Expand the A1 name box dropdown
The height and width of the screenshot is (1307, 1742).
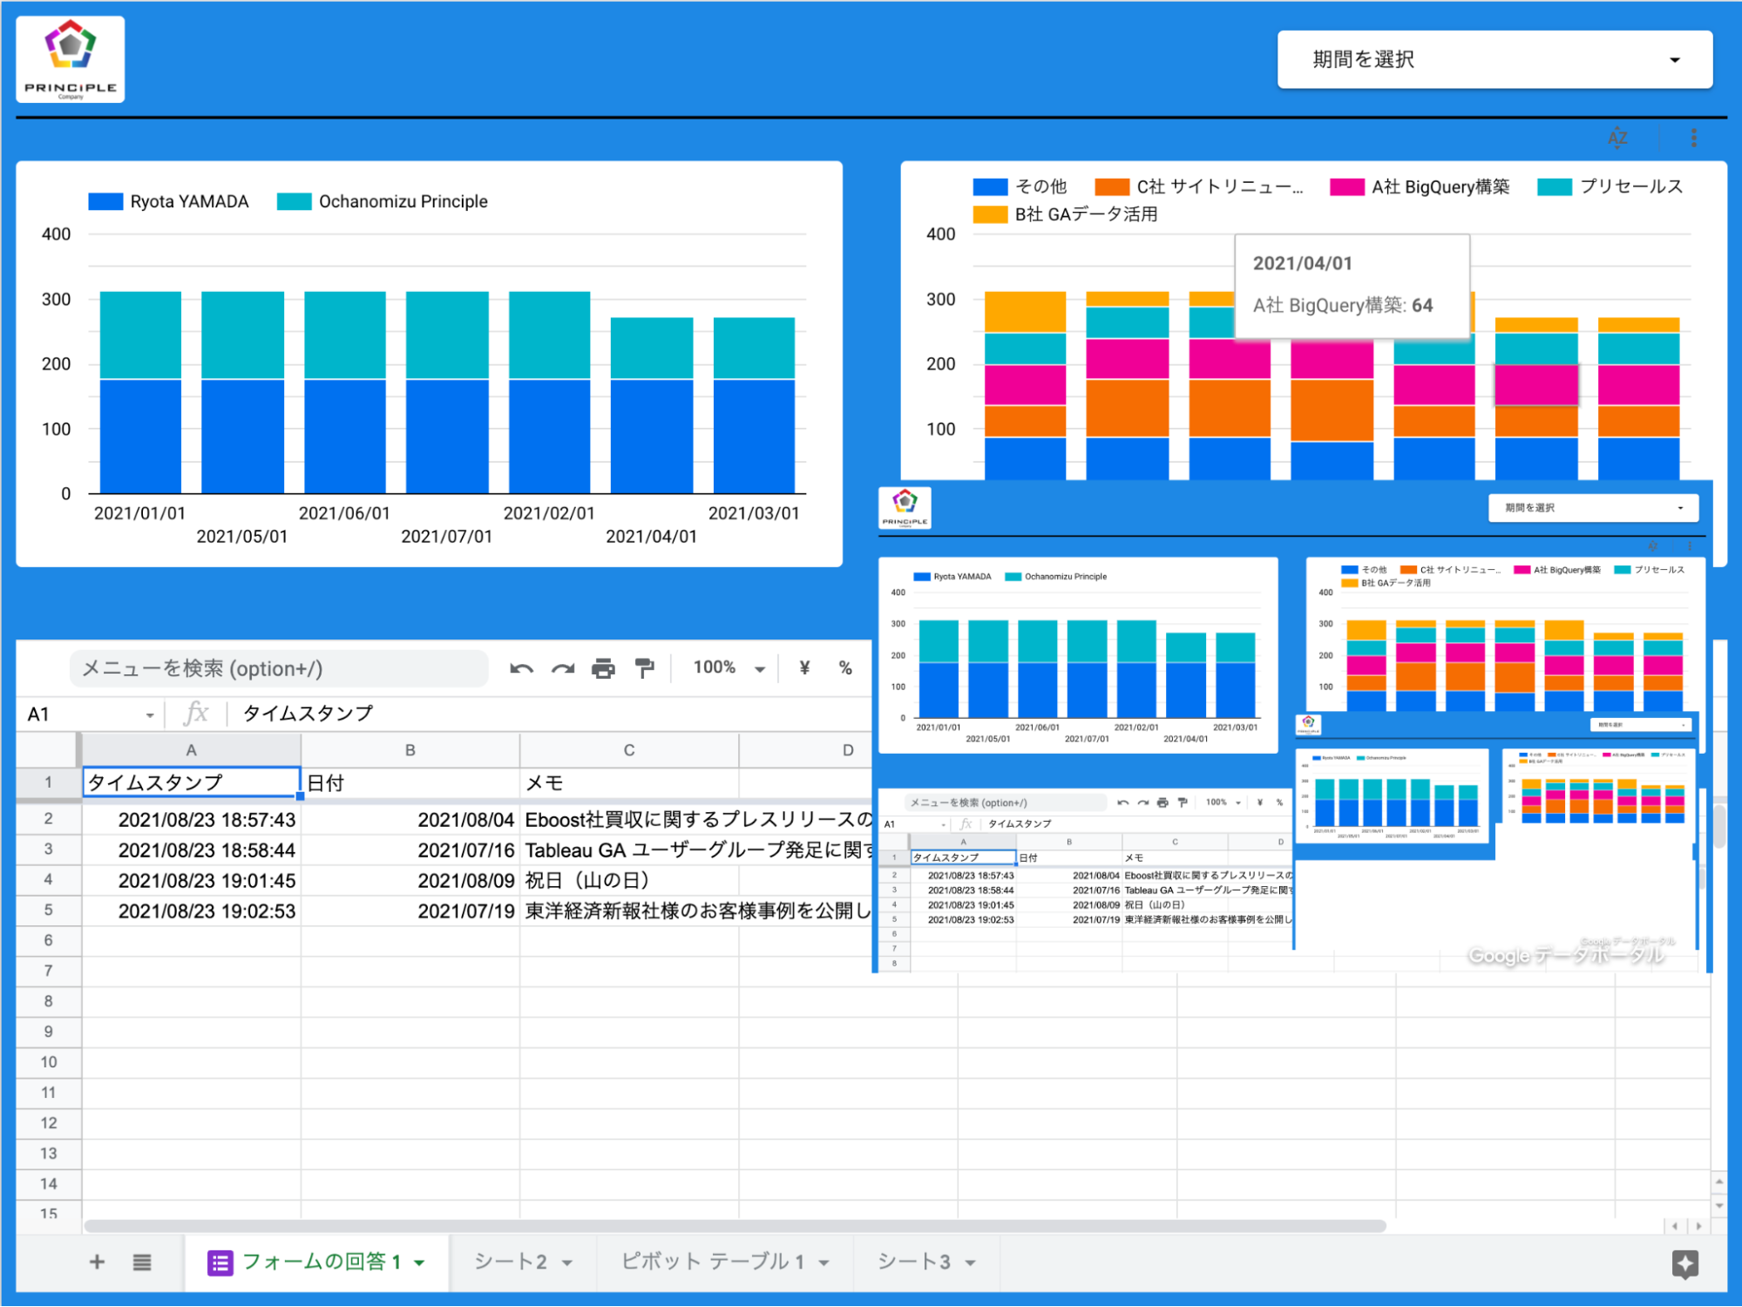[x=150, y=715]
